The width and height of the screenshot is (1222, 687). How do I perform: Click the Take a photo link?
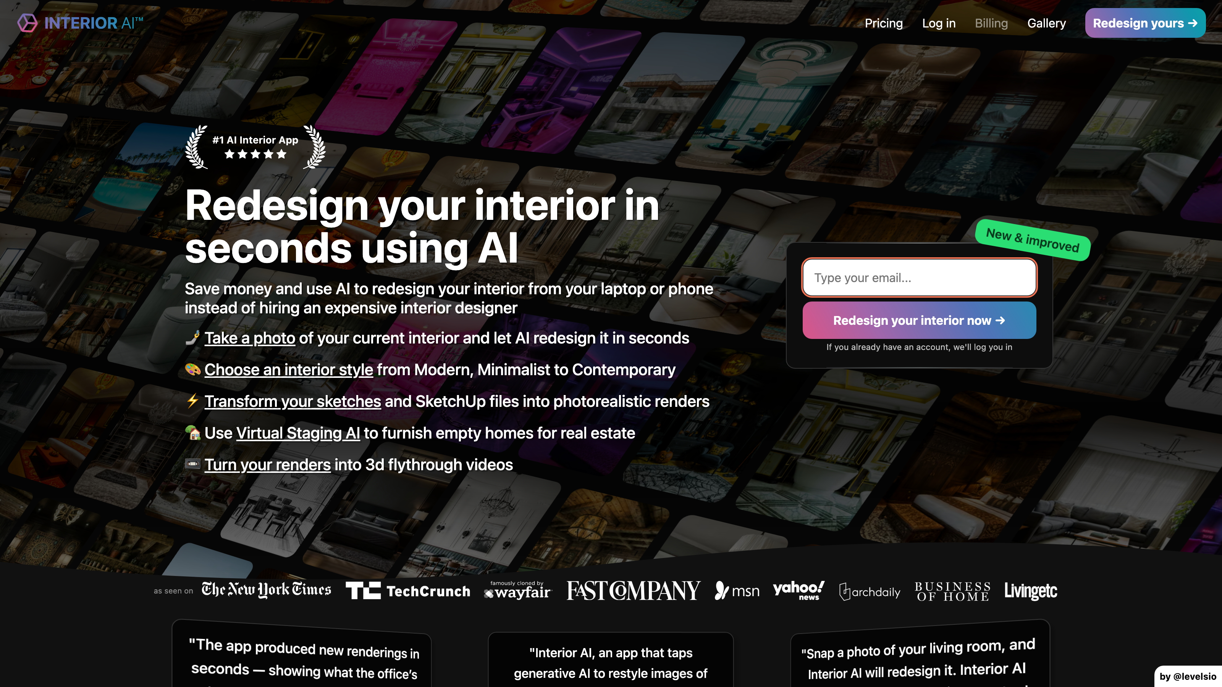(249, 338)
